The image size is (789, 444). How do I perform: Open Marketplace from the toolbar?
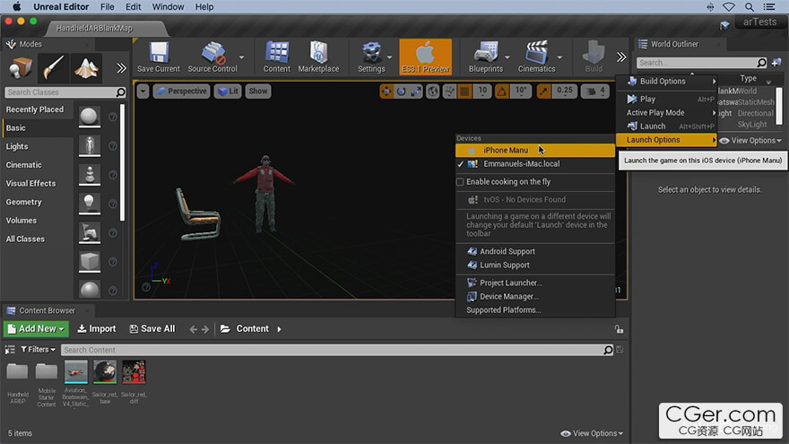[x=318, y=57]
